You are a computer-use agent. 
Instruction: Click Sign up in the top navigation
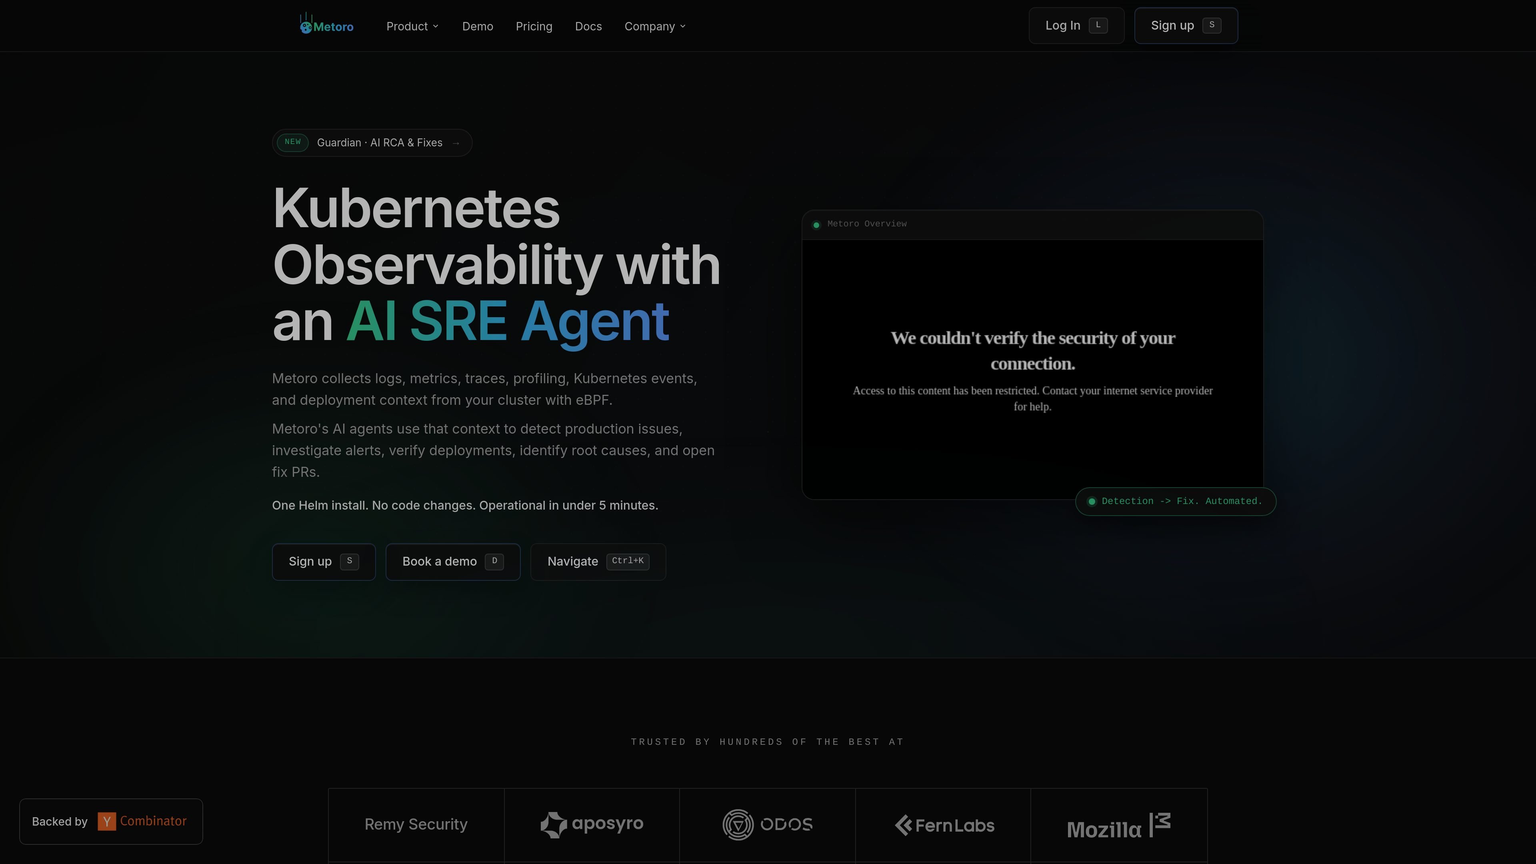pyautogui.click(x=1186, y=26)
